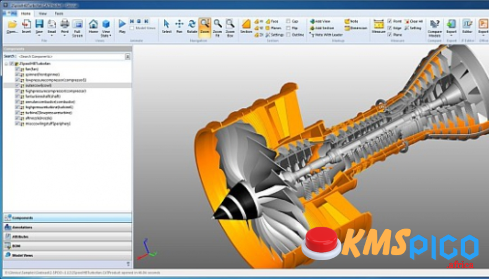Click the Search Components input field
The image size is (489, 279).
tap(71, 56)
